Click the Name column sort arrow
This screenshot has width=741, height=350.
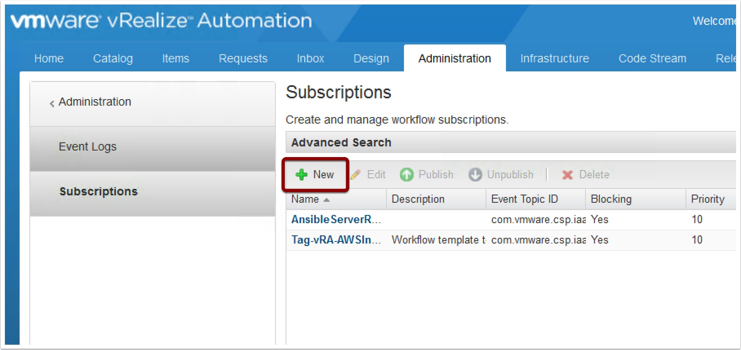coord(326,199)
